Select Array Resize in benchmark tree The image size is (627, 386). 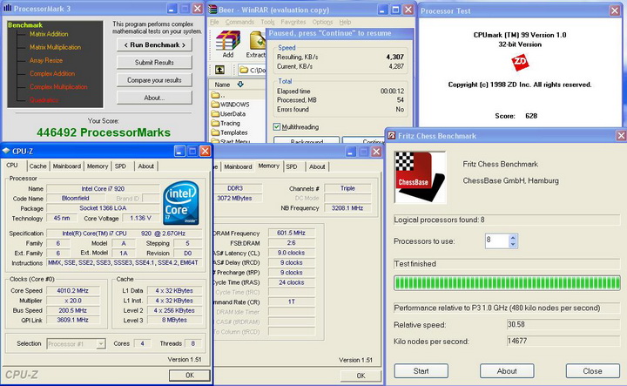point(46,60)
